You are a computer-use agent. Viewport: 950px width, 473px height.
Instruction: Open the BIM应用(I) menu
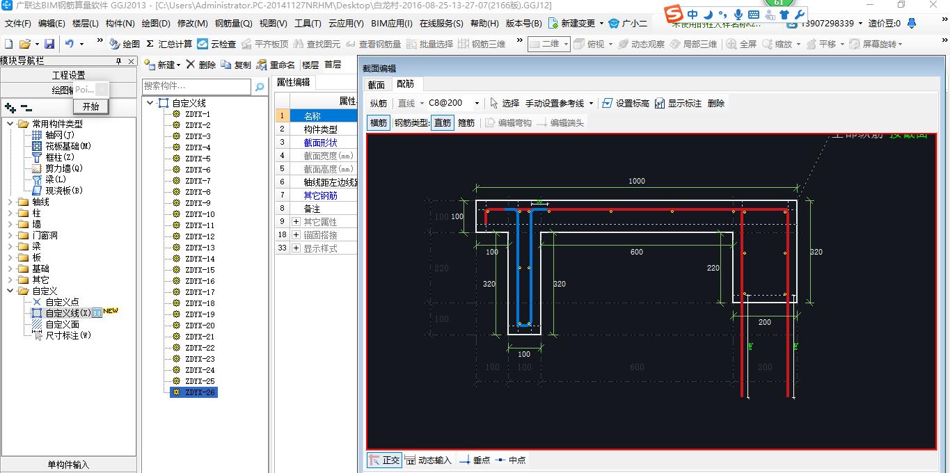[x=392, y=23]
